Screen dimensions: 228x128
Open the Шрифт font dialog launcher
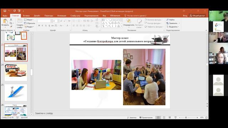coord(71,30)
